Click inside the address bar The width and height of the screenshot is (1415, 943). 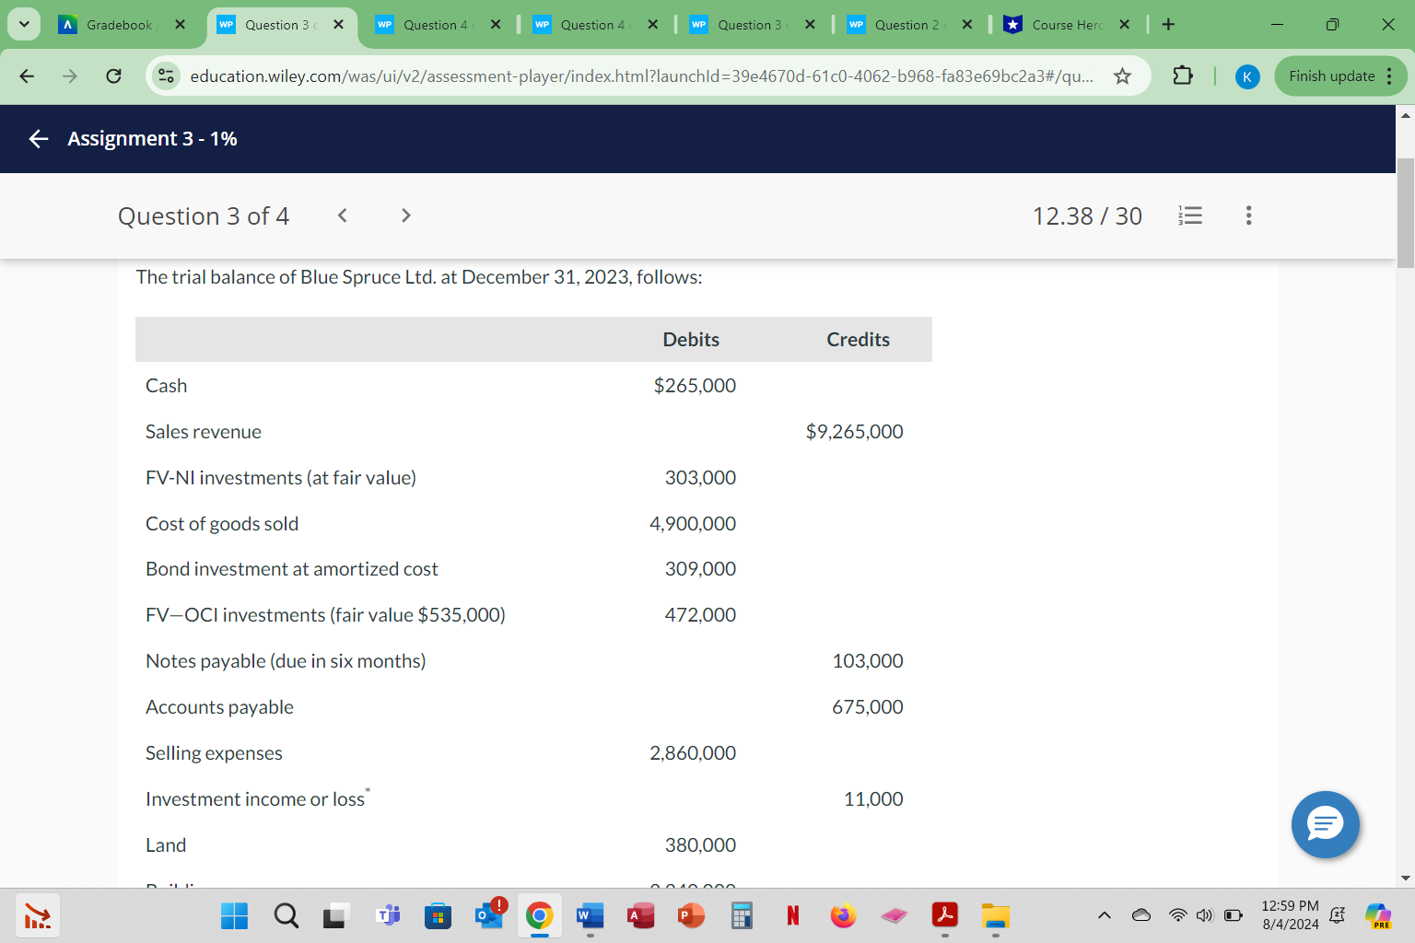[645, 76]
